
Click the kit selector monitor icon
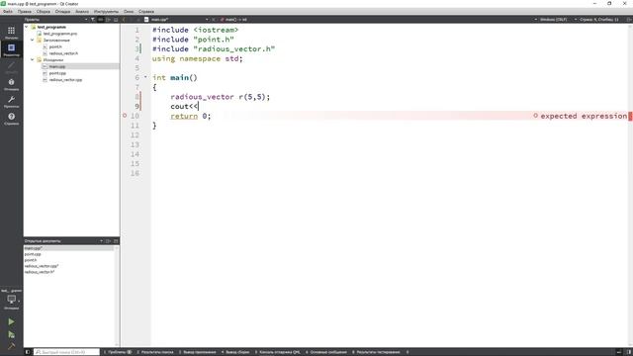coord(11,300)
